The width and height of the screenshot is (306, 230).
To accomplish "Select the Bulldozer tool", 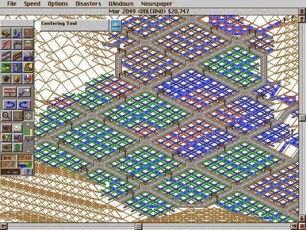I will tap(6, 33).
